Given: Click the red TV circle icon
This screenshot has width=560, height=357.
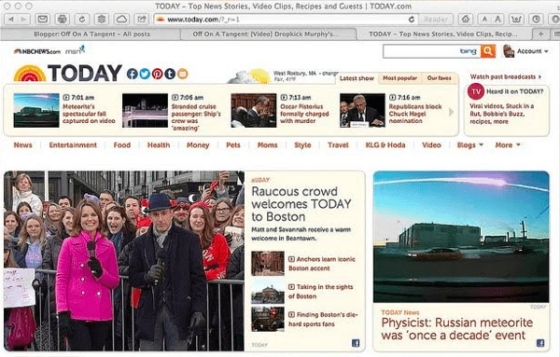Looking at the screenshot, I should [476, 91].
